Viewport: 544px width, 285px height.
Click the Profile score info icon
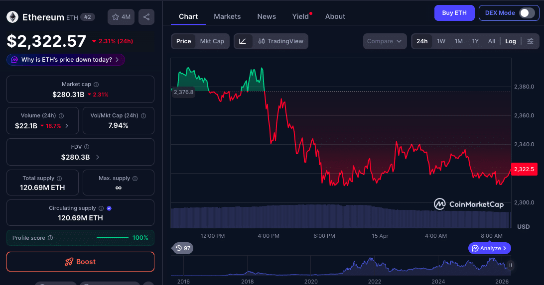click(x=50, y=238)
